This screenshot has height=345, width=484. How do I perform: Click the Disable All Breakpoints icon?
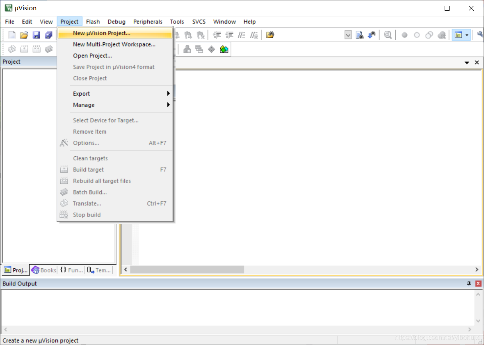click(429, 35)
